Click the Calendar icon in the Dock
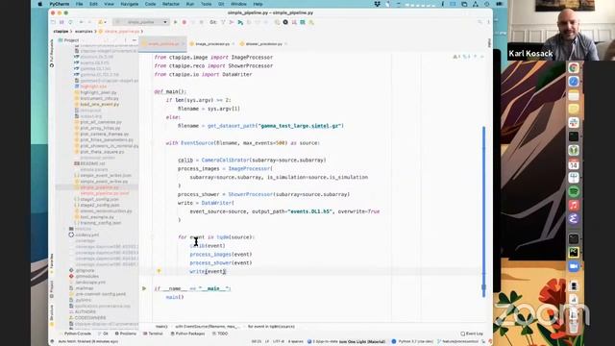 574,164
